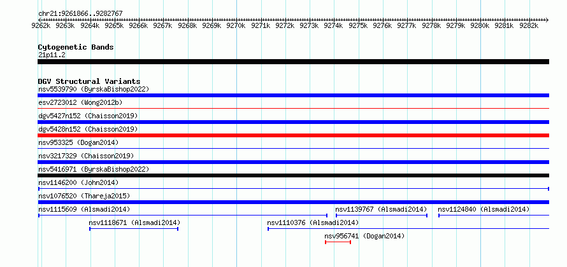Image resolution: width=567 pixels, height=267 pixels.
Task: Click the nsv5539790 (ByrskaBishop2022) label
Action: coord(94,89)
